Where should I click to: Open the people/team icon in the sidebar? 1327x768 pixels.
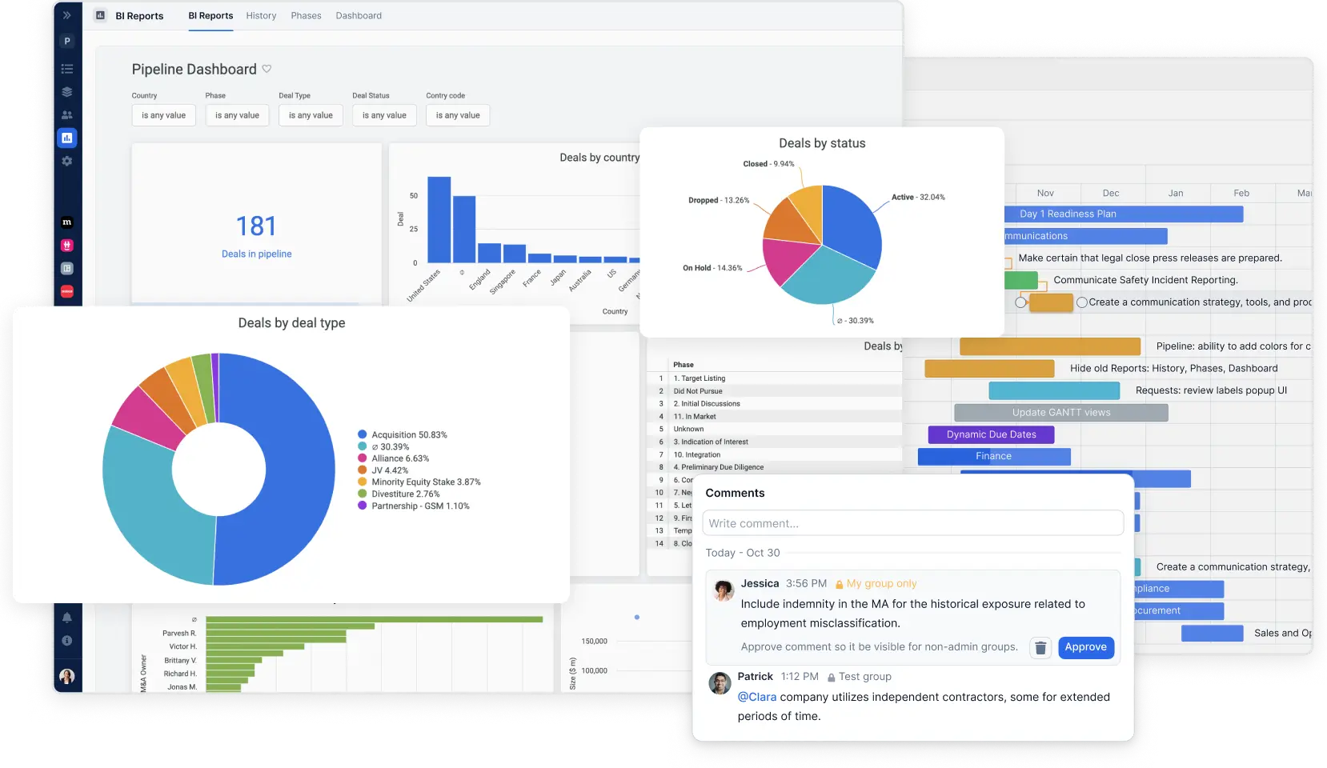coord(67,115)
